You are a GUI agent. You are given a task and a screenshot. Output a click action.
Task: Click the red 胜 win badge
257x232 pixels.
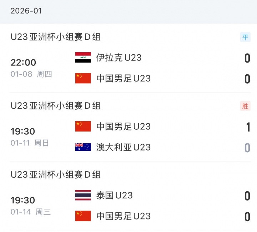245,106
